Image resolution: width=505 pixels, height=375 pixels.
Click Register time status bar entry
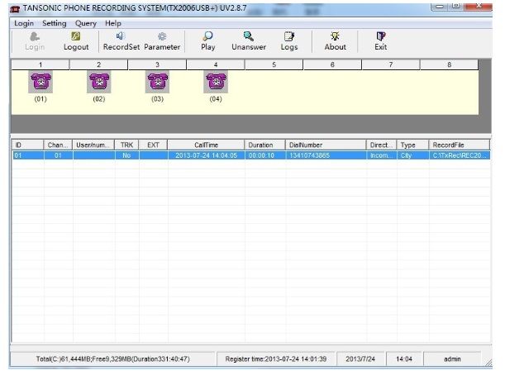[276, 359]
